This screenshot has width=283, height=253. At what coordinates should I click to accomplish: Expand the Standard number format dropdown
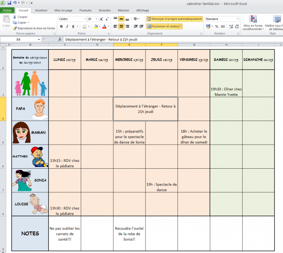[238, 19]
